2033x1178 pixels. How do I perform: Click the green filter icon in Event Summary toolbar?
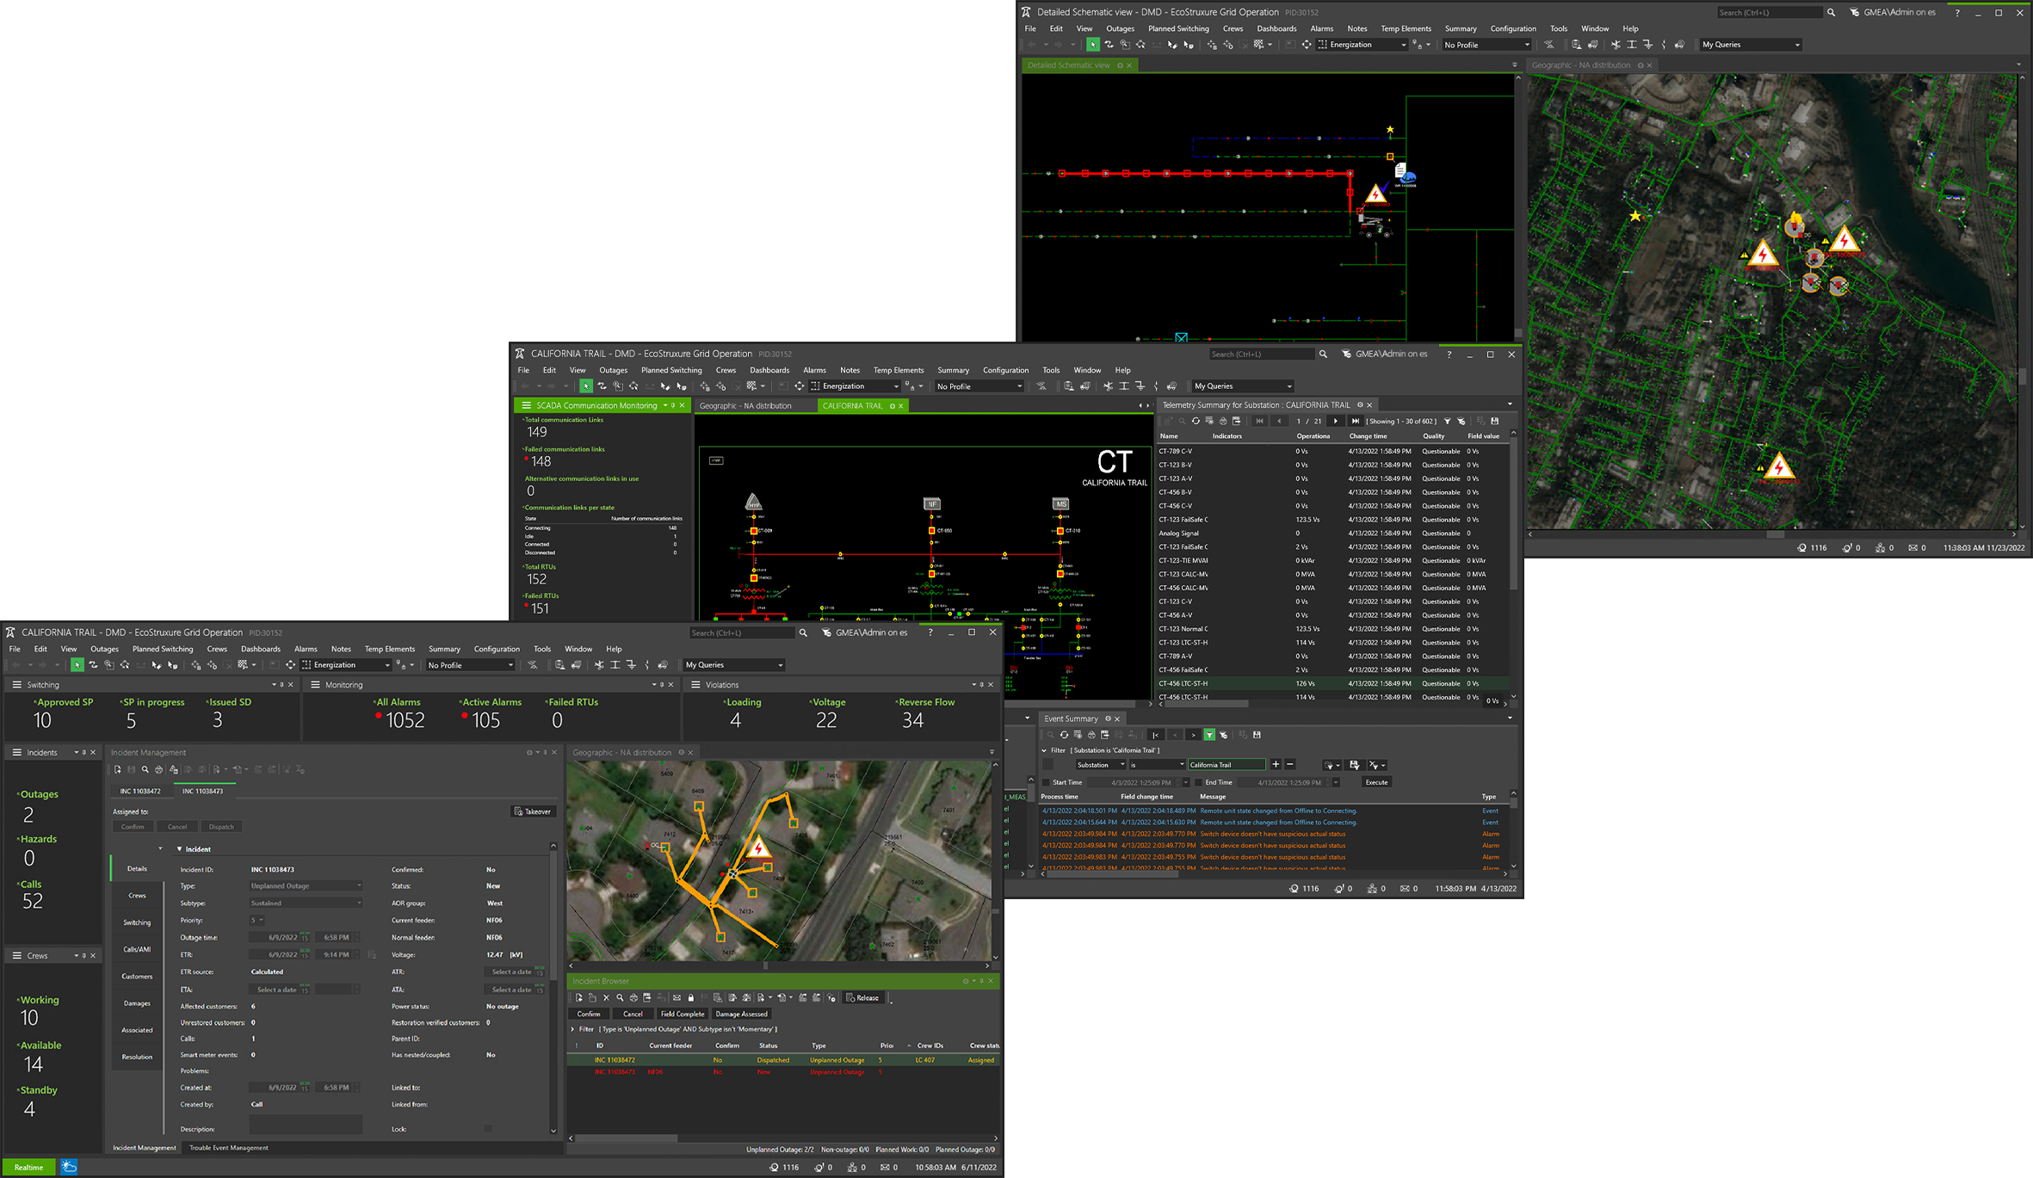pos(1210,735)
